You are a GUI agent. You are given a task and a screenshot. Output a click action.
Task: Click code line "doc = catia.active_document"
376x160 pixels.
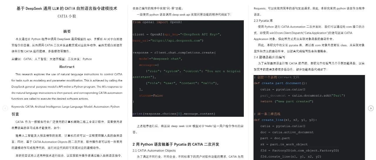[x=287, y=132]
